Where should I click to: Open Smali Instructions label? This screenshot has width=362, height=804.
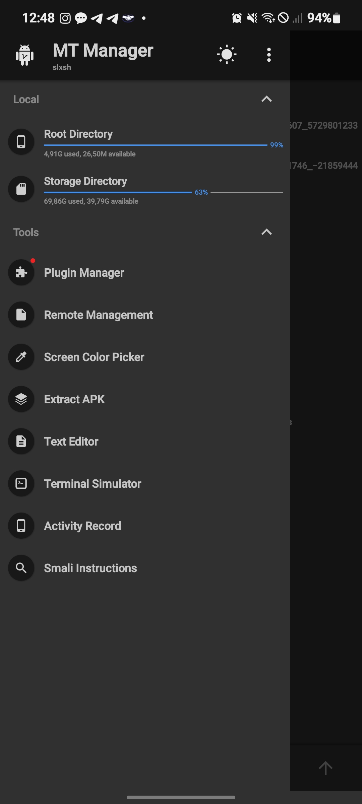[90, 568]
